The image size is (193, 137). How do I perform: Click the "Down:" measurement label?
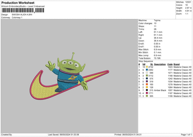141,41
